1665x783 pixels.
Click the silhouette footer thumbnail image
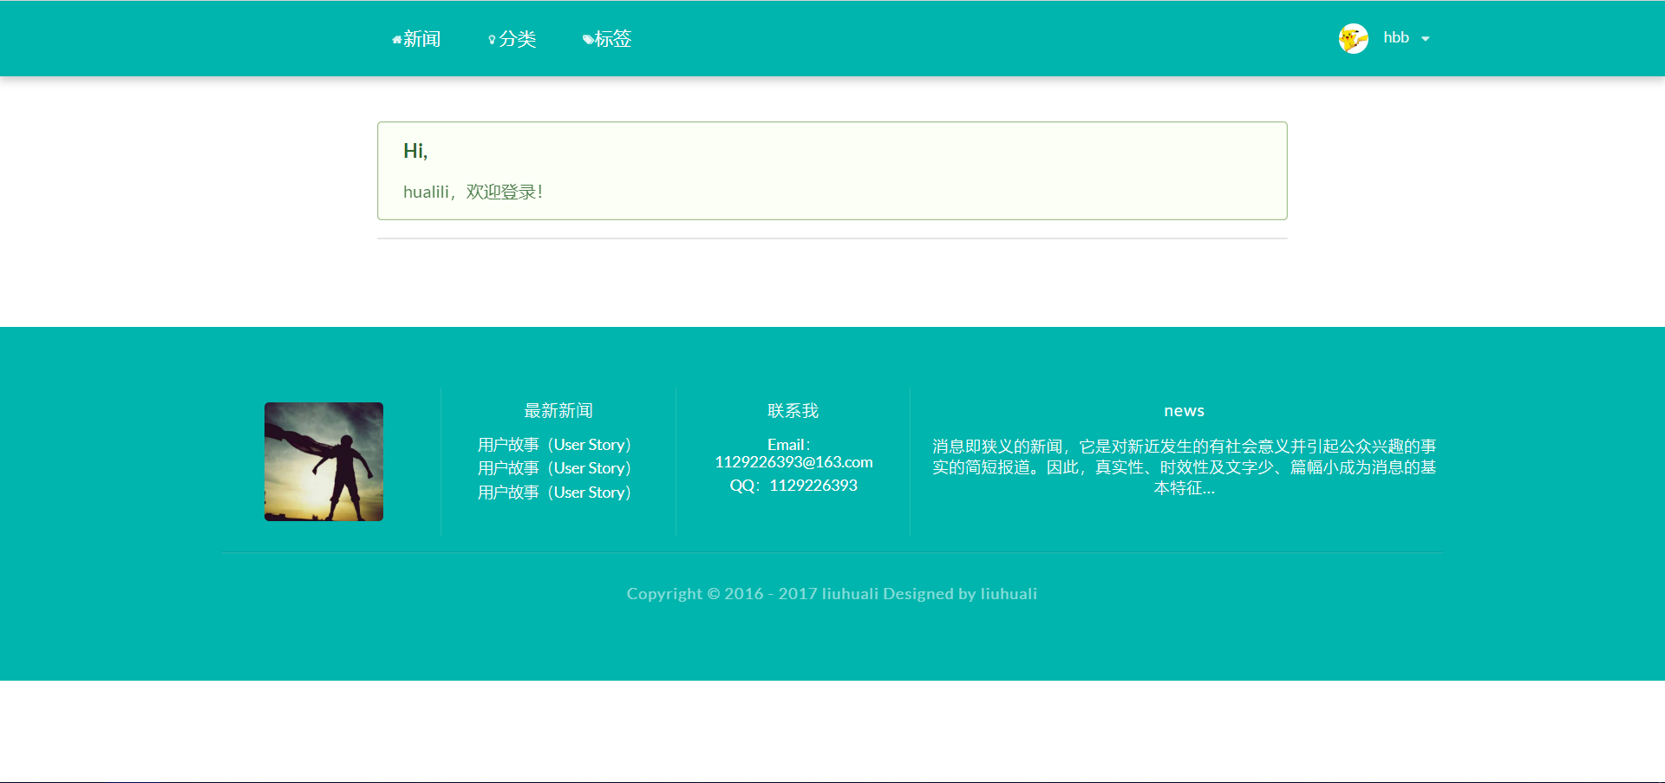[x=323, y=461]
